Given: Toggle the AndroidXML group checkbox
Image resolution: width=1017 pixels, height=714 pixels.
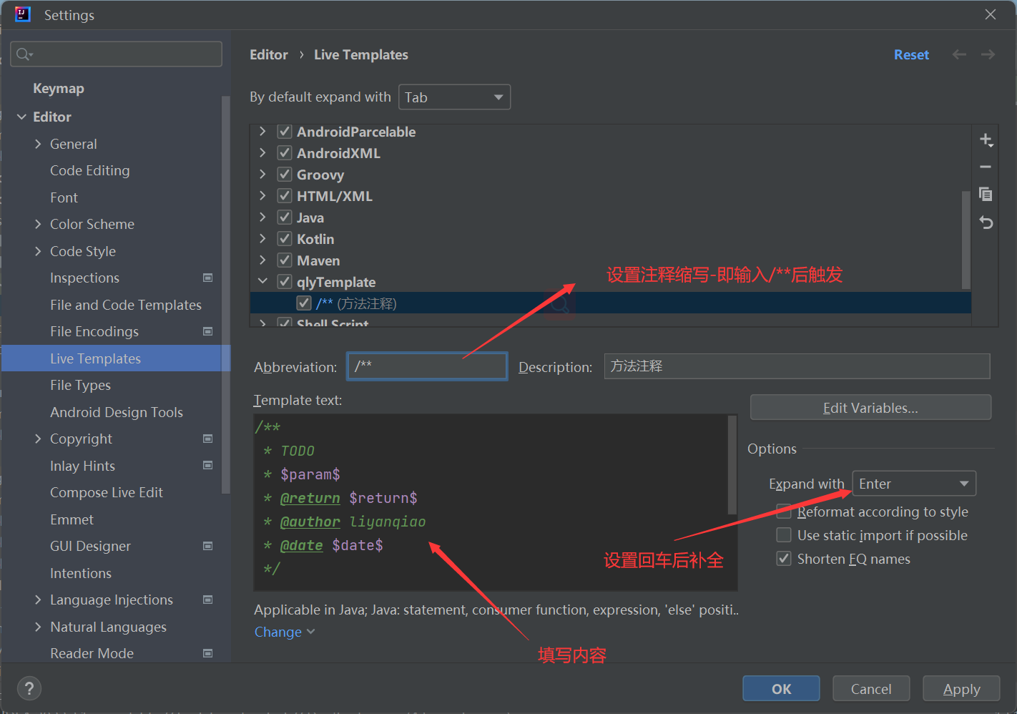Looking at the screenshot, I should [285, 153].
